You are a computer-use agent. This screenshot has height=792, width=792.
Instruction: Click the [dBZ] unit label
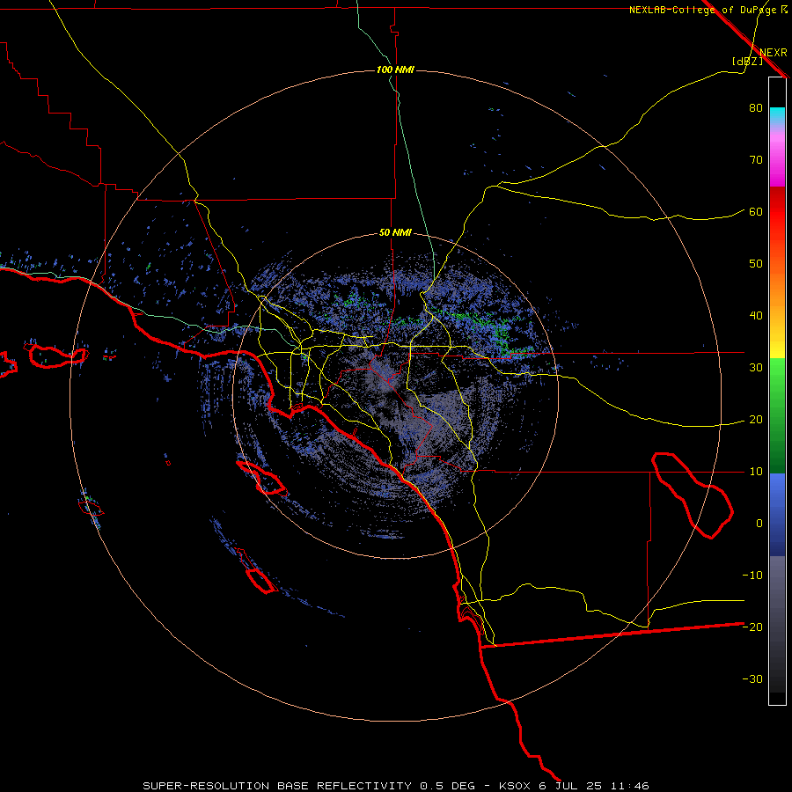pyautogui.click(x=747, y=61)
